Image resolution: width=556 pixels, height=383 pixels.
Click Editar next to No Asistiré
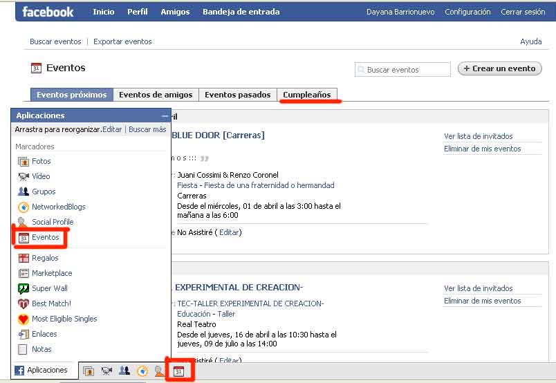coord(229,232)
